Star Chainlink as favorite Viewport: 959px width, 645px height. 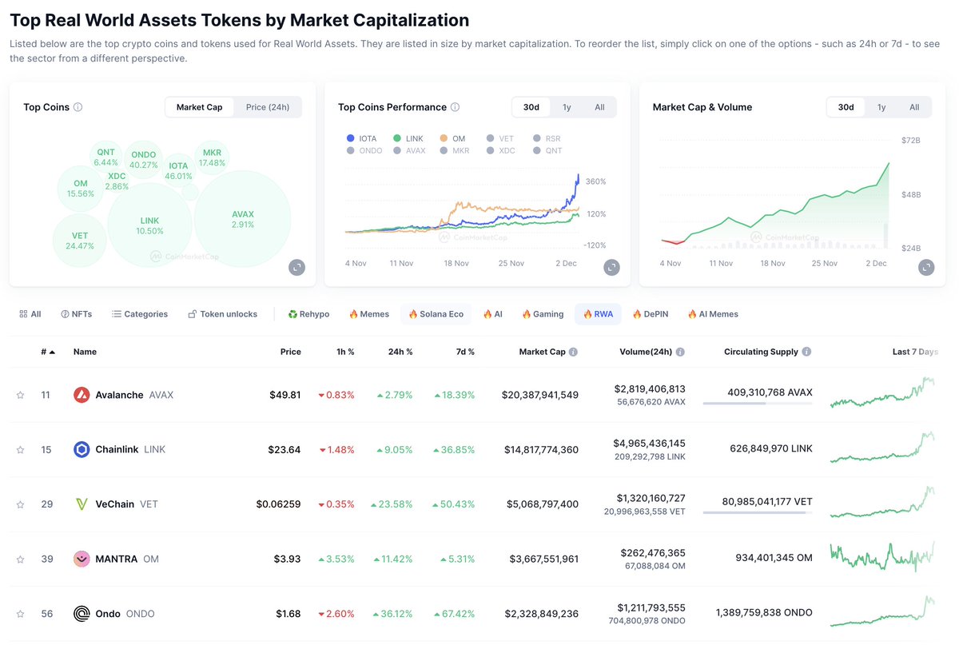coord(21,450)
